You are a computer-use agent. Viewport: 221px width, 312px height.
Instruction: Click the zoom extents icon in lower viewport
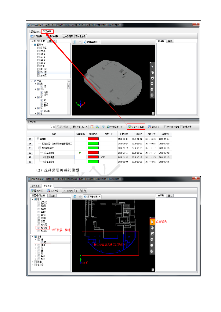tap(152, 251)
